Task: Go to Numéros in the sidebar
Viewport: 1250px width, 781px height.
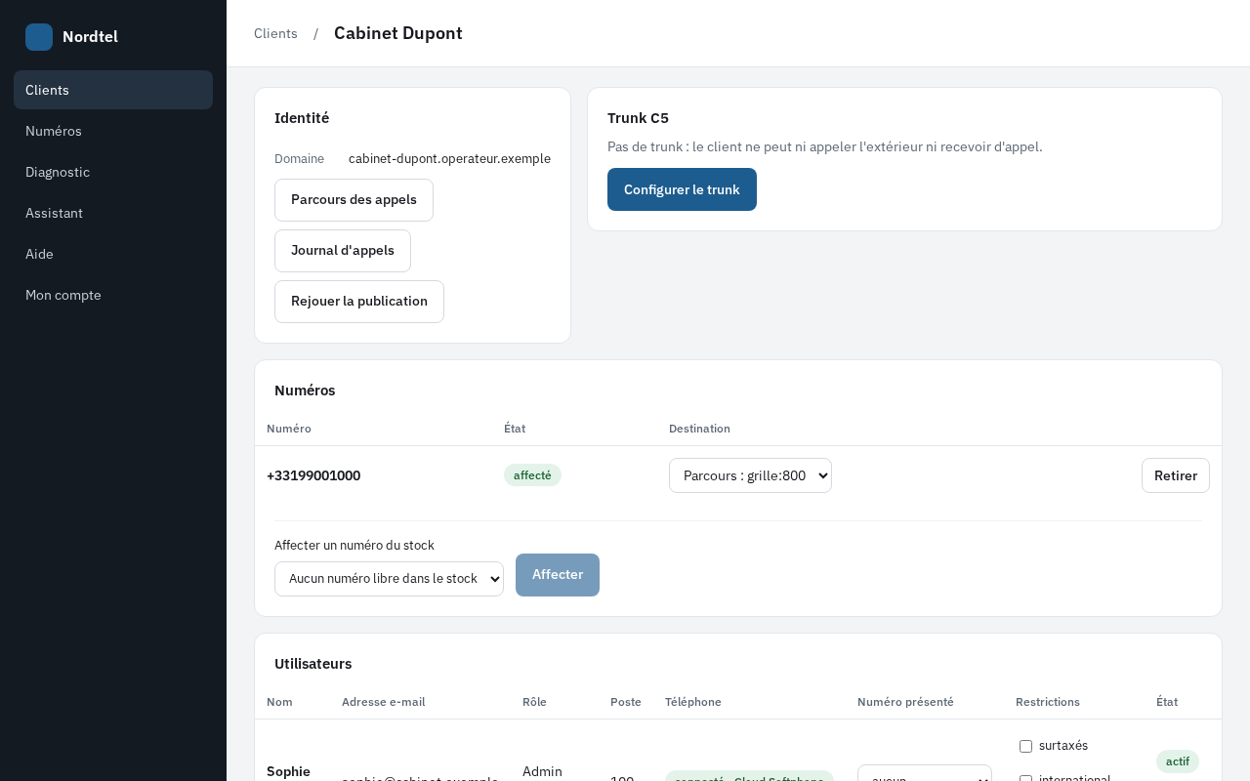Action: [x=113, y=131]
